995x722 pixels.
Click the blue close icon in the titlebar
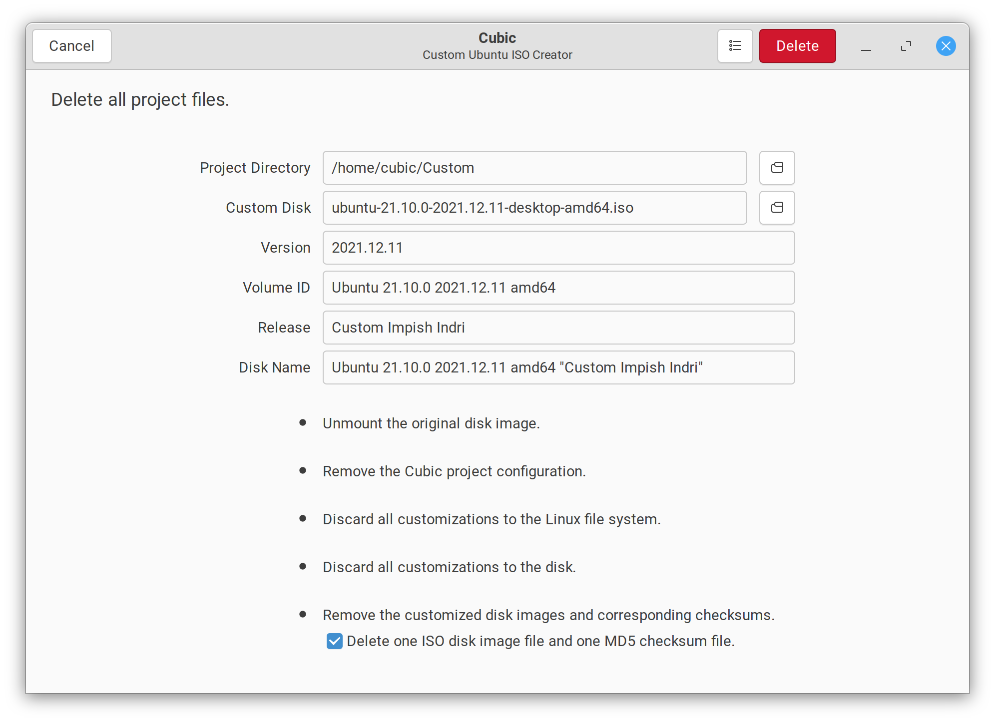point(945,46)
